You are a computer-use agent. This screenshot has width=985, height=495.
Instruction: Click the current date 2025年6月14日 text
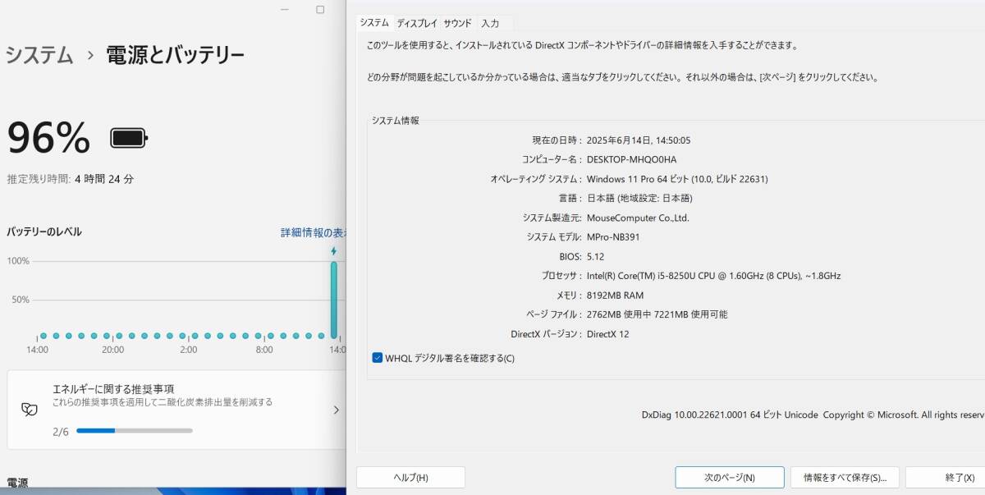pos(639,140)
